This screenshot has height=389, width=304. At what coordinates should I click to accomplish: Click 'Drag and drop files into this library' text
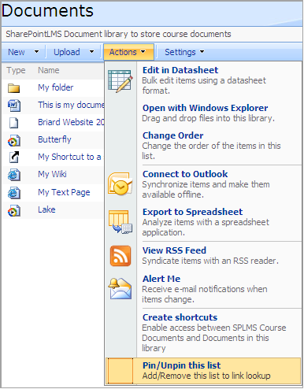pyautogui.click(x=208, y=118)
